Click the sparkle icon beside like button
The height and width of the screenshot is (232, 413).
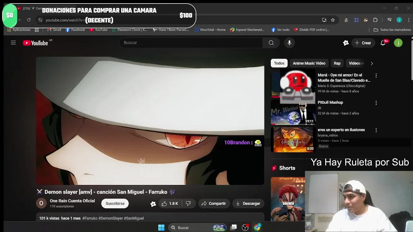point(153,204)
